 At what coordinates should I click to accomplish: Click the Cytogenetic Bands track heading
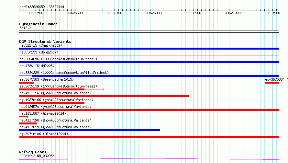click(x=39, y=24)
